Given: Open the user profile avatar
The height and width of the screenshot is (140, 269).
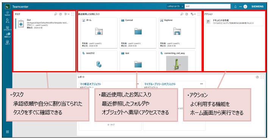Looking at the screenshot, I should click(x=246, y=6).
